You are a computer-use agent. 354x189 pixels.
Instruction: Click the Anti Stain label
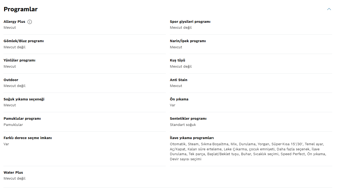tap(178, 80)
